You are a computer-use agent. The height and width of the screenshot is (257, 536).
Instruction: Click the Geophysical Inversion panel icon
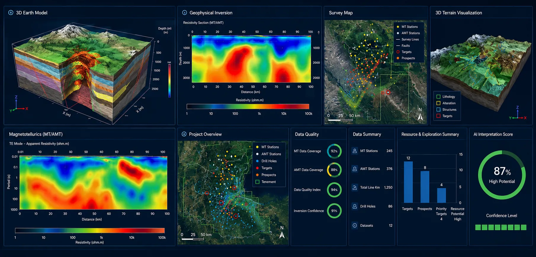(x=184, y=13)
